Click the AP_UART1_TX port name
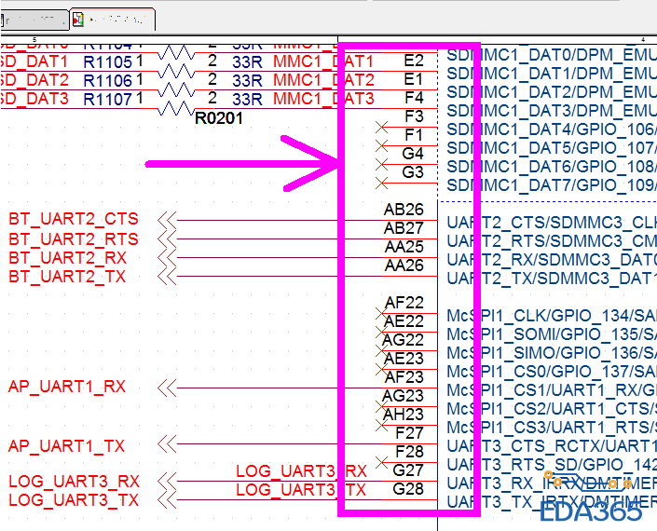657x531 pixels. pyautogui.click(x=66, y=446)
